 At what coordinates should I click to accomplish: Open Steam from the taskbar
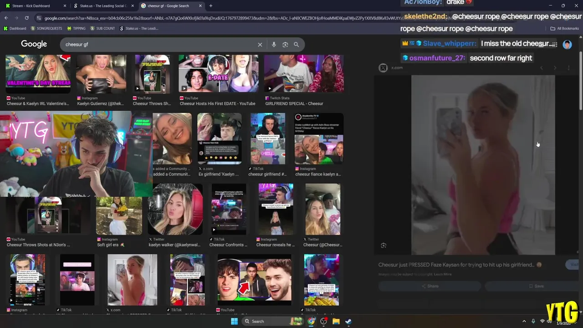tap(348, 321)
